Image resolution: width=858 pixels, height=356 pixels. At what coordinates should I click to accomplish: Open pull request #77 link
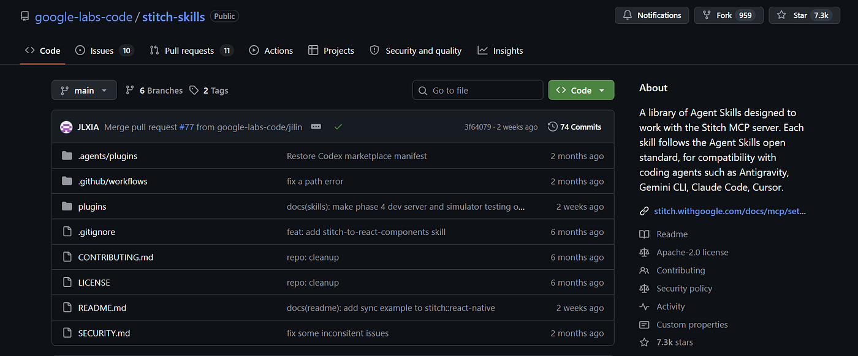click(x=186, y=127)
